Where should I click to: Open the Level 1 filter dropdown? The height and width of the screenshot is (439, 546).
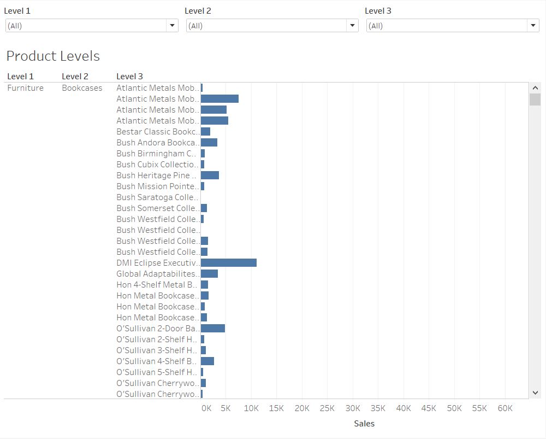click(92, 26)
